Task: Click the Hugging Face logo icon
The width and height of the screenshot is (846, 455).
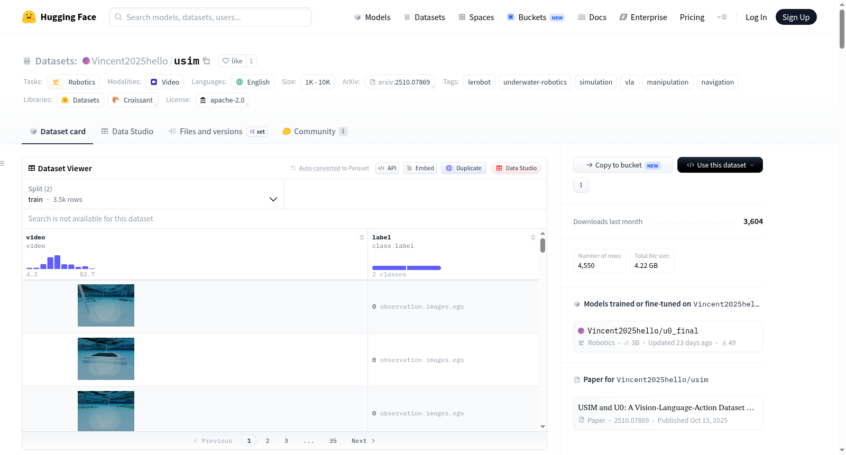Action: [29, 17]
